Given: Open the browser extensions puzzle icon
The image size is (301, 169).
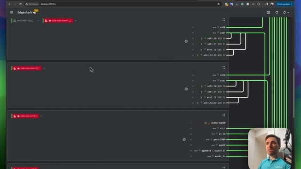Looking at the screenshot, I should point(259,4).
